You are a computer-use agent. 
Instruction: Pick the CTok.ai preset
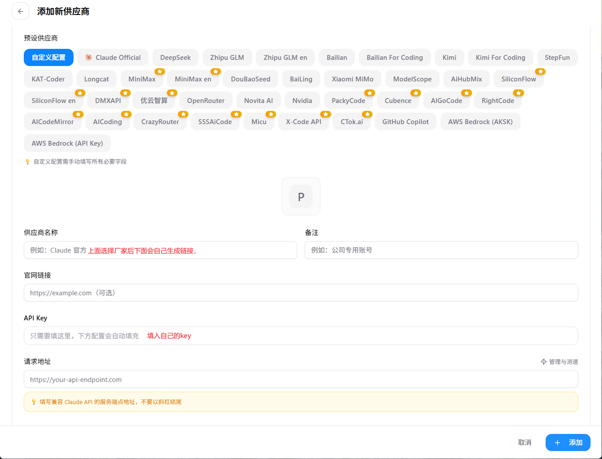pyautogui.click(x=352, y=122)
